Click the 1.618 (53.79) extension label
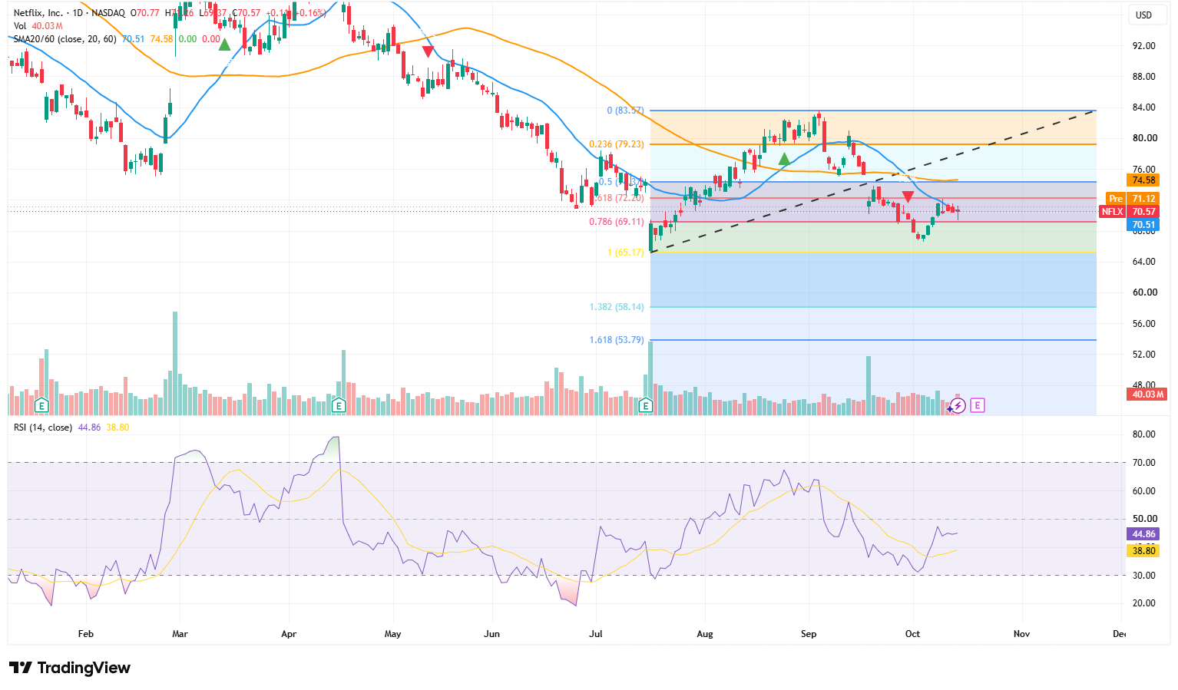The width and height of the screenshot is (1178, 690). (x=617, y=340)
